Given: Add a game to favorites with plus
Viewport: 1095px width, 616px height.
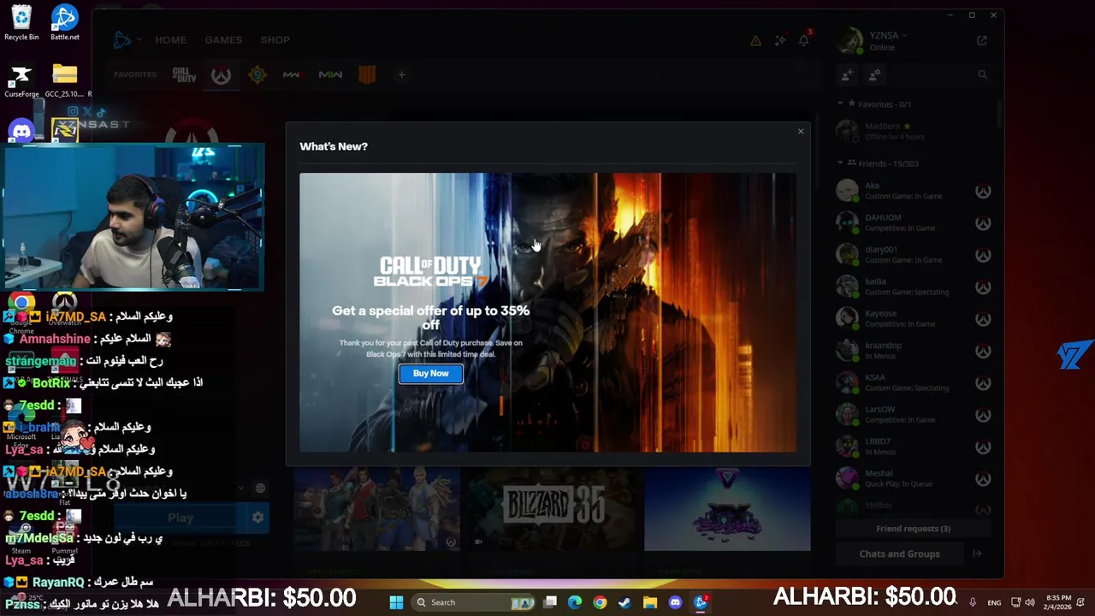Looking at the screenshot, I should click(401, 74).
